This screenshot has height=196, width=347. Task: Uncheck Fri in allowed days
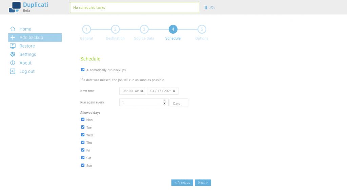tap(83, 150)
